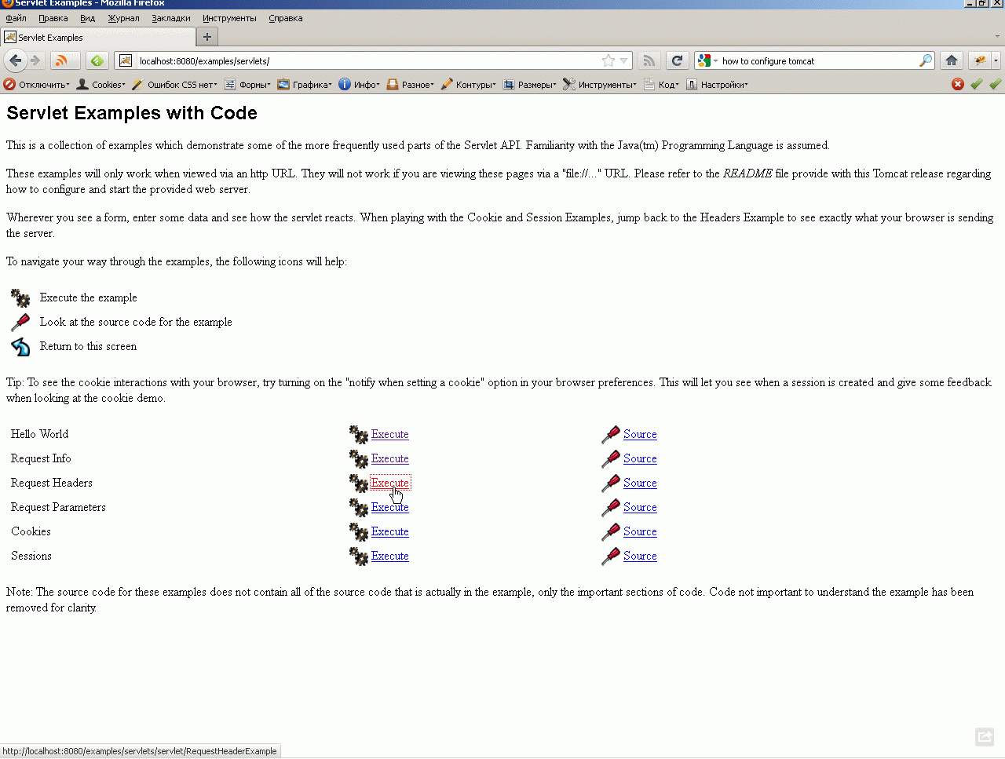The height and width of the screenshot is (759, 1005).
Task: Click the first green checkmark validation icon
Action: click(x=977, y=84)
